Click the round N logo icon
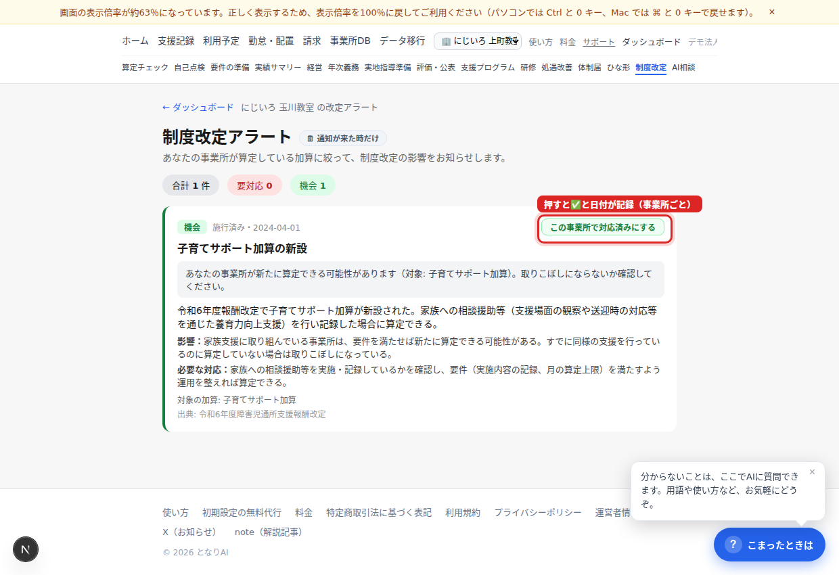Image resolution: width=839 pixels, height=575 pixels. (x=26, y=549)
